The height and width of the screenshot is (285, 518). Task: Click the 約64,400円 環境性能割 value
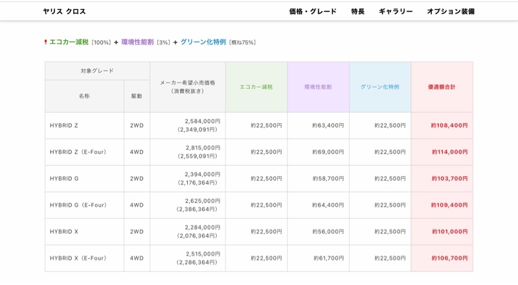[x=328, y=205]
